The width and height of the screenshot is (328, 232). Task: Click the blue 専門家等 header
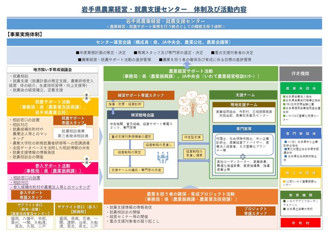click(244, 129)
